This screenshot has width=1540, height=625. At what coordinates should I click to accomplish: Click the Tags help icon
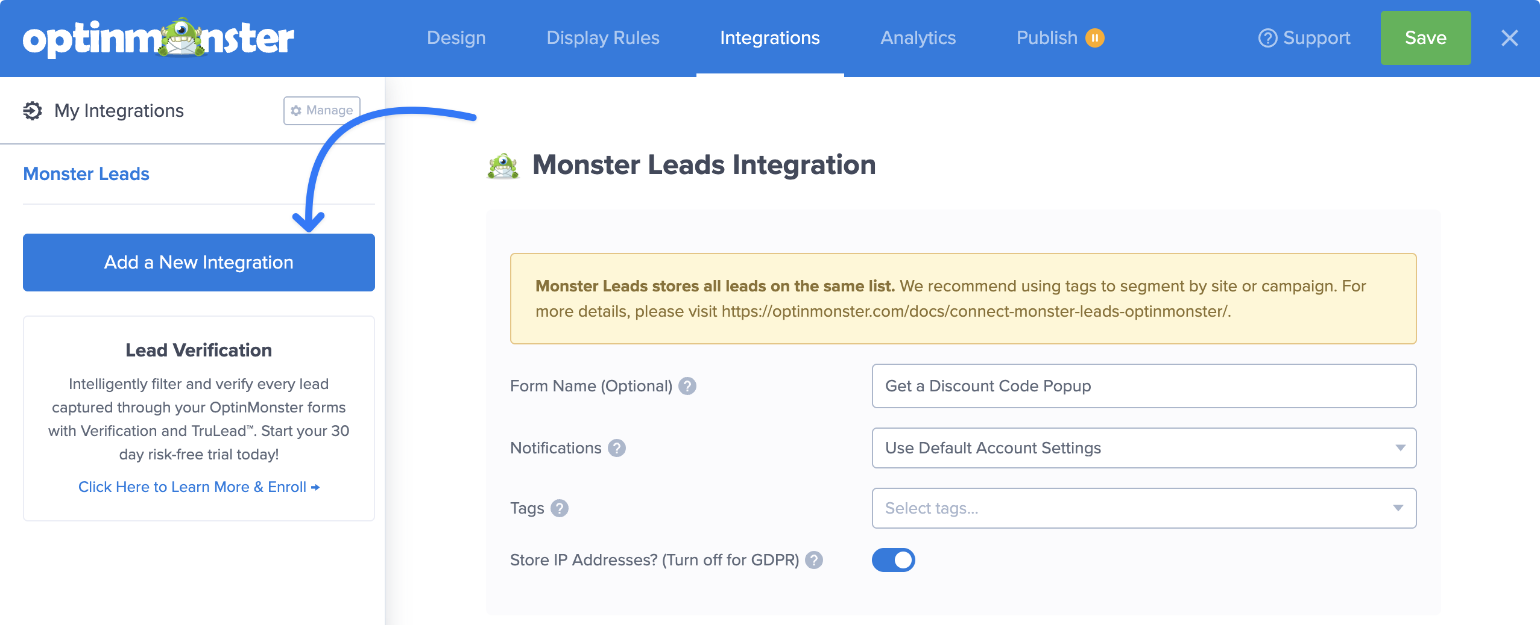point(560,508)
